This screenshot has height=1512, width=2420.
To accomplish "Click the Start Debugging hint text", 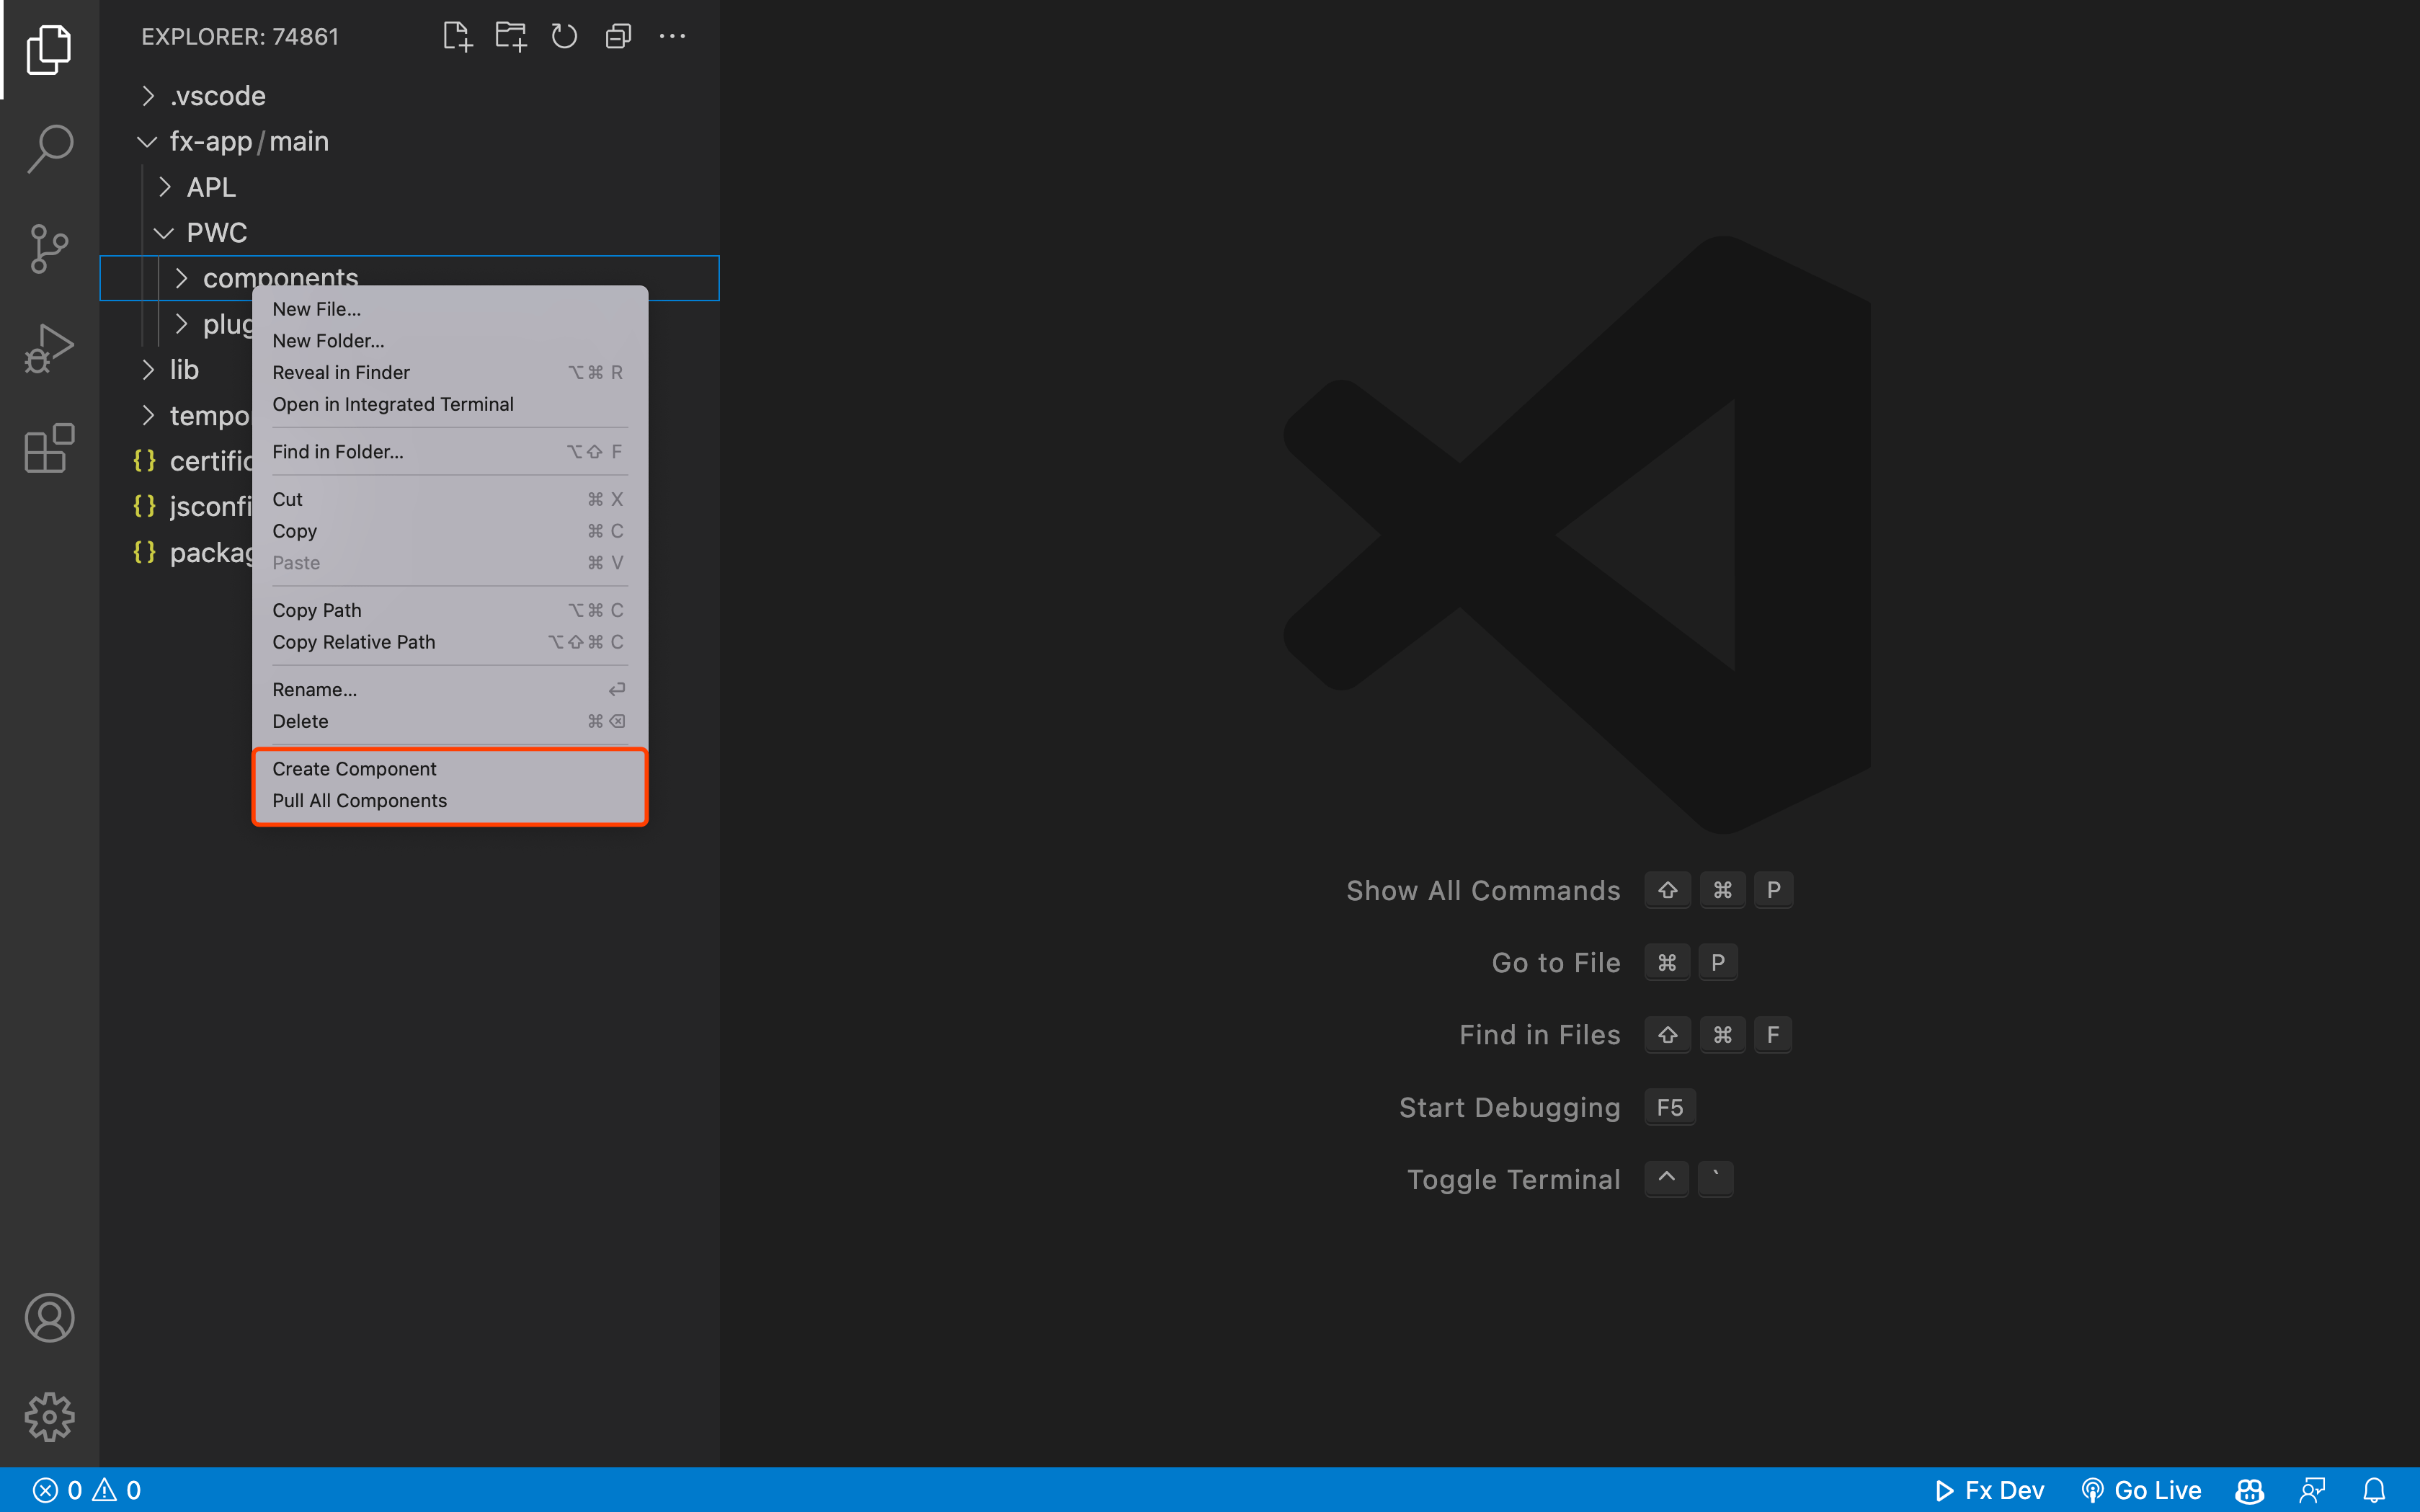I will 1510,1107.
